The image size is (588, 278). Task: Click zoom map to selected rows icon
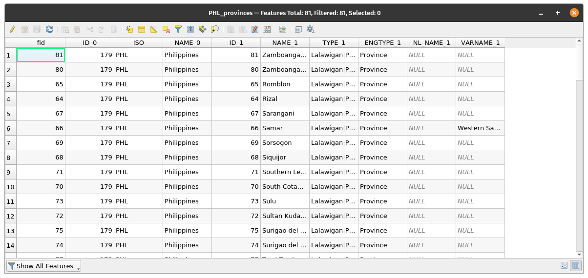coord(215,29)
